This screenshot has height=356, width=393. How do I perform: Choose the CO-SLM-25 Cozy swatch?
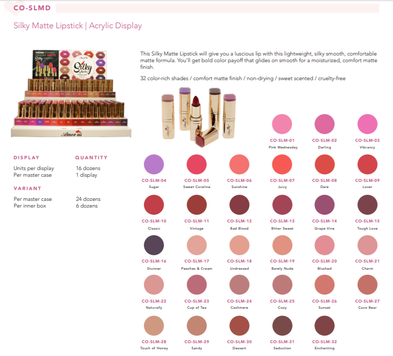tap(282, 285)
